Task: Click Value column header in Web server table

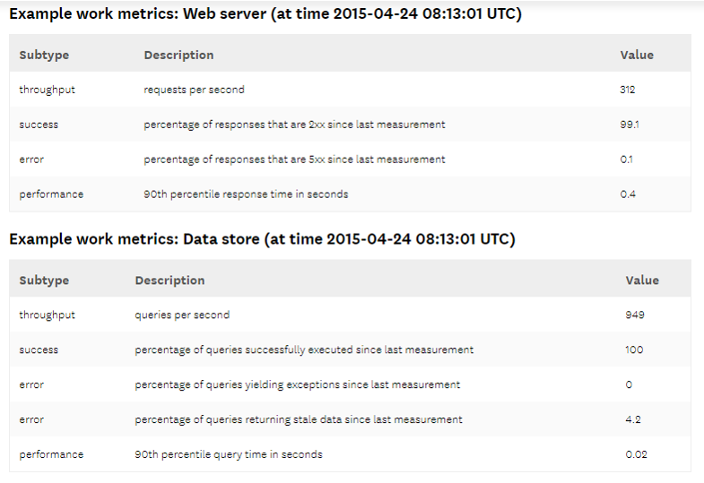Action: tap(637, 55)
